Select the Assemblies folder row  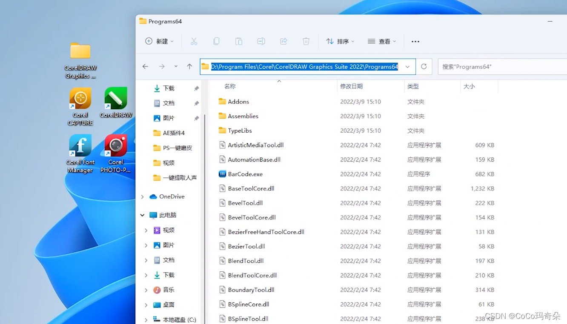pos(358,116)
